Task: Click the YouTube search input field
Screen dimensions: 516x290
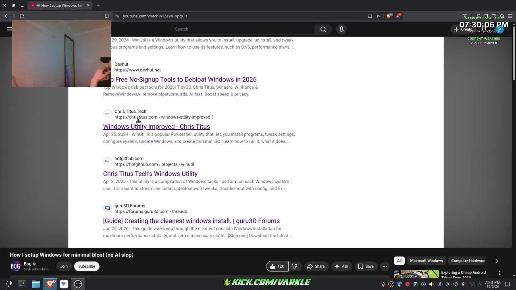Action: (x=243, y=29)
